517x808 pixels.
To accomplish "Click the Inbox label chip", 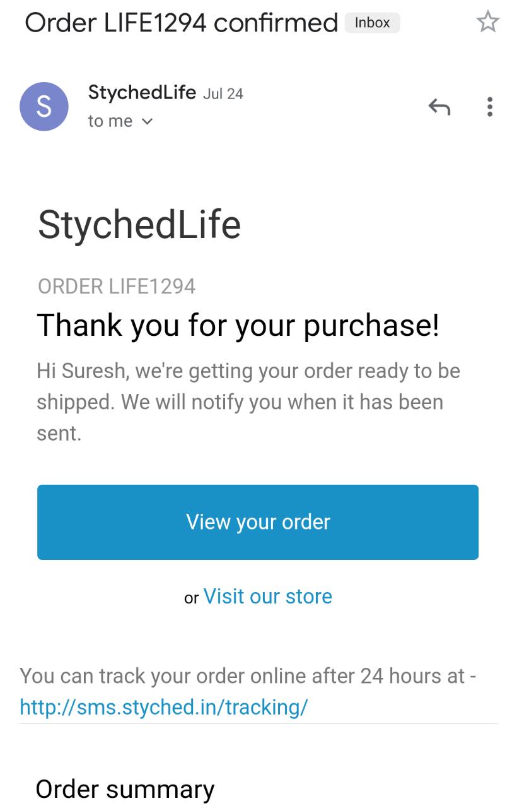I will (x=372, y=23).
